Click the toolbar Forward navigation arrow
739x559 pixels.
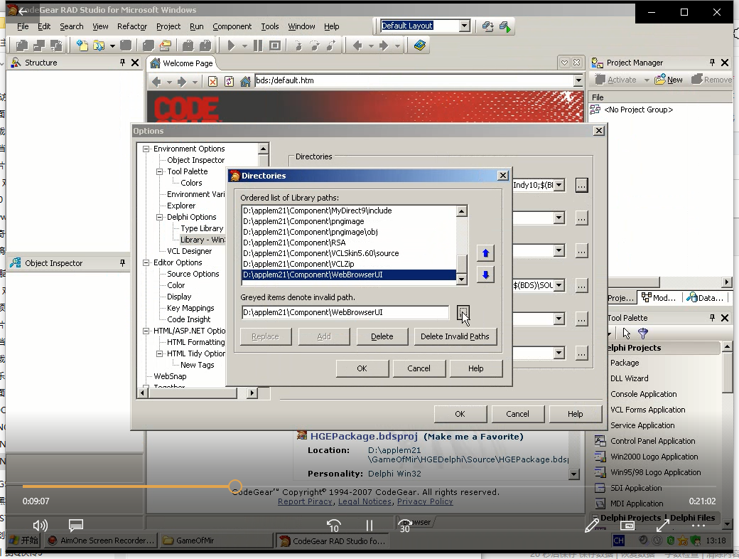click(384, 46)
